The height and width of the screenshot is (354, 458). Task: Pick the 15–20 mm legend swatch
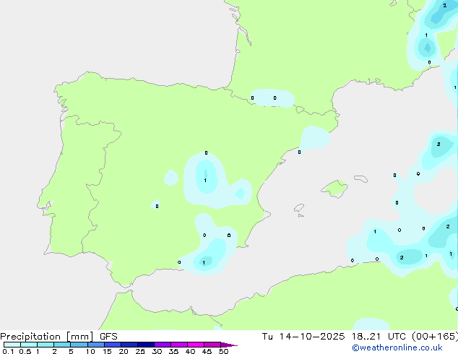coord(113,345)
